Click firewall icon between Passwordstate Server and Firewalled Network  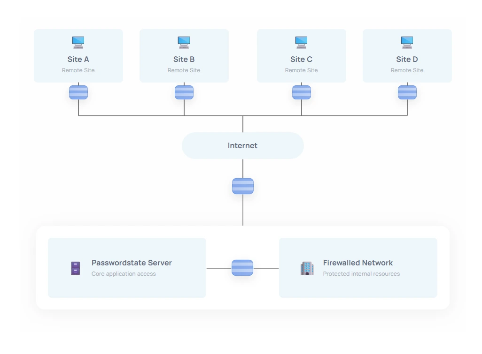242,268
